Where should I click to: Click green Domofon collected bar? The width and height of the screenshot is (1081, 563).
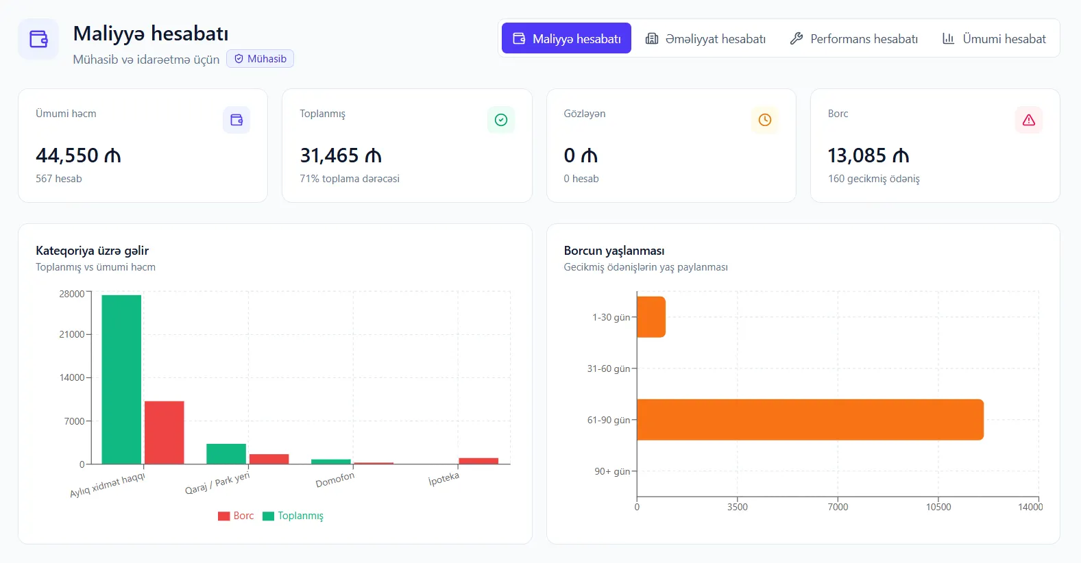[331, 462]
